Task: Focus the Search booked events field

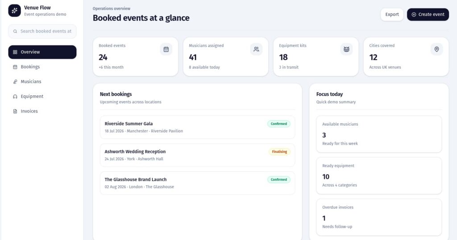Action: click(x=46, y=32)
